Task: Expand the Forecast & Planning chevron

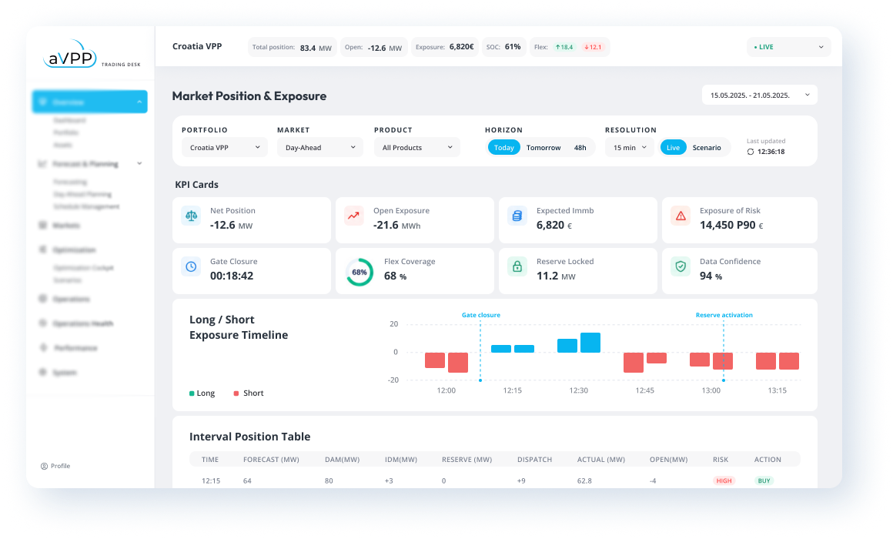Action: (x=139, y=164)
